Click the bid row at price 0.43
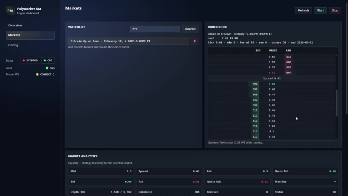 (x=272, y=116)
